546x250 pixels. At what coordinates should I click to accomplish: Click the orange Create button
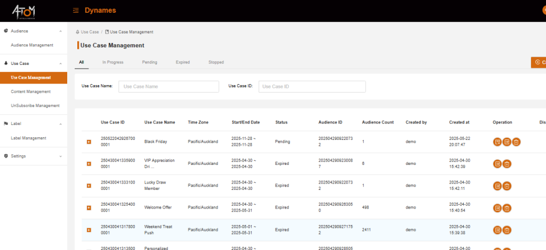click(539, 62)
